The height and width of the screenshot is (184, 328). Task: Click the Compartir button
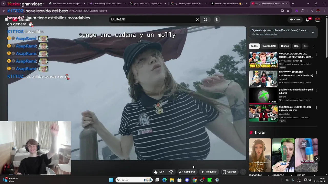tap(187, 172)
